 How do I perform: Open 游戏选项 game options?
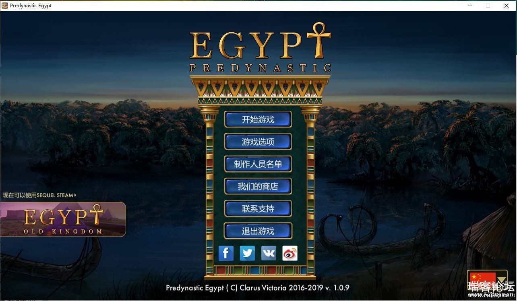click(258, 142)
